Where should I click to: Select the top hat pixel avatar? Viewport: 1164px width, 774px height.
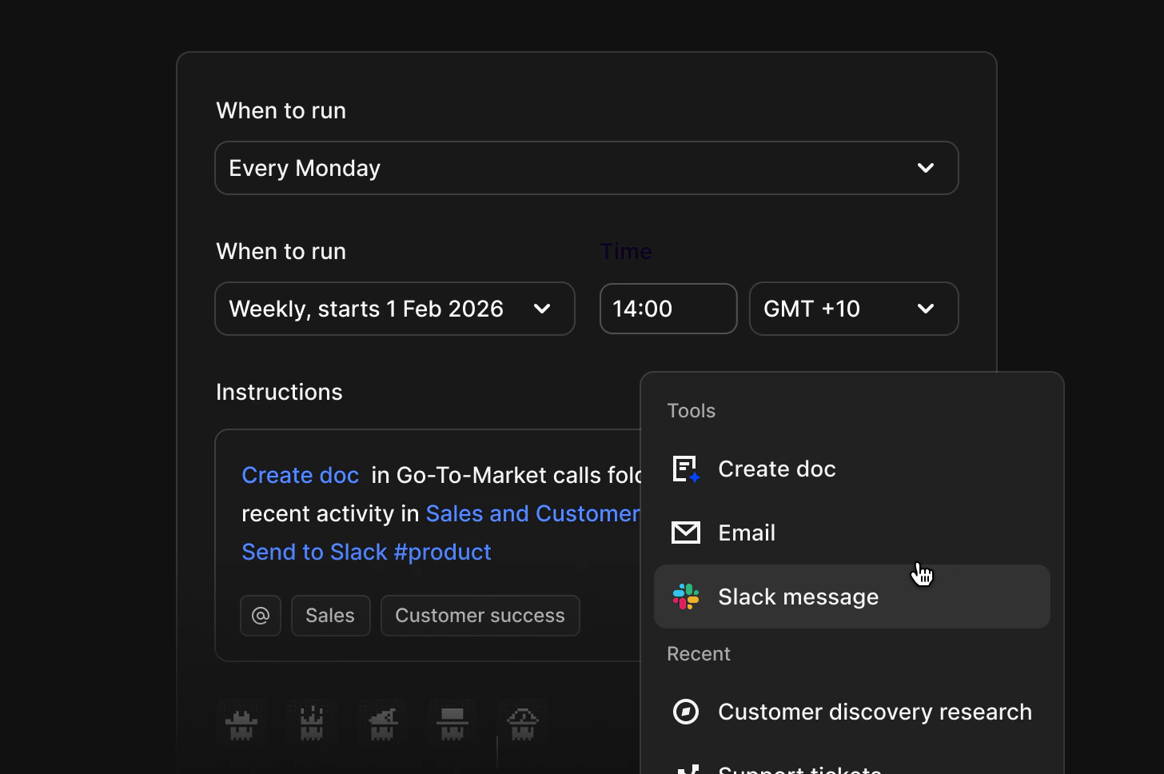coord(452,724)
